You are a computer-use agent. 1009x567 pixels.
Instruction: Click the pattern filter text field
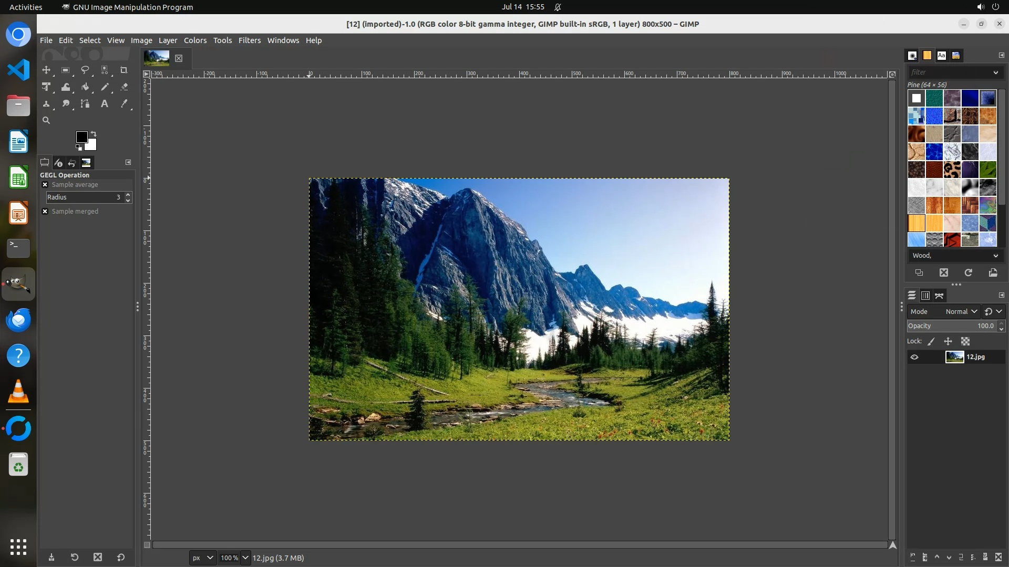949,72
